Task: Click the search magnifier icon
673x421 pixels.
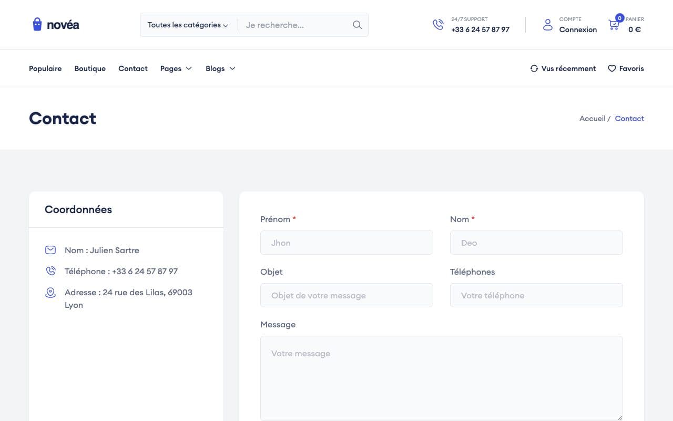Action: point(357,25)
